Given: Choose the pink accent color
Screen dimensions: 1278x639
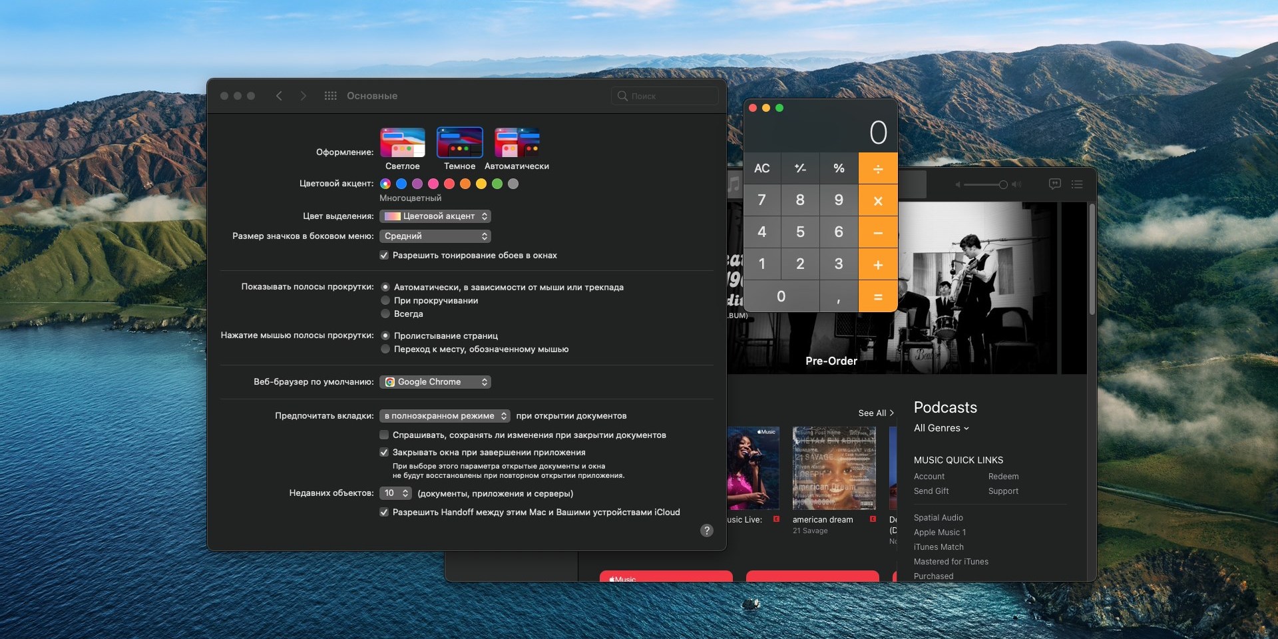Looking at the screenshot, I should (x=433, y=184).
